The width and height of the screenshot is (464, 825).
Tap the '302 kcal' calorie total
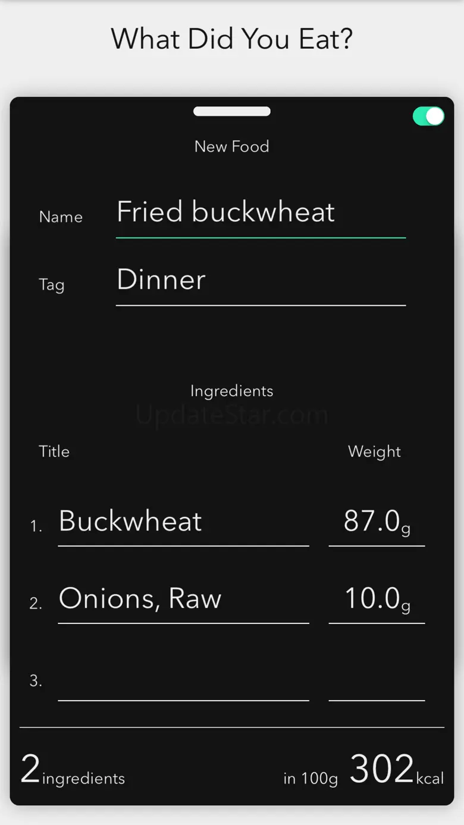point(396,770)
